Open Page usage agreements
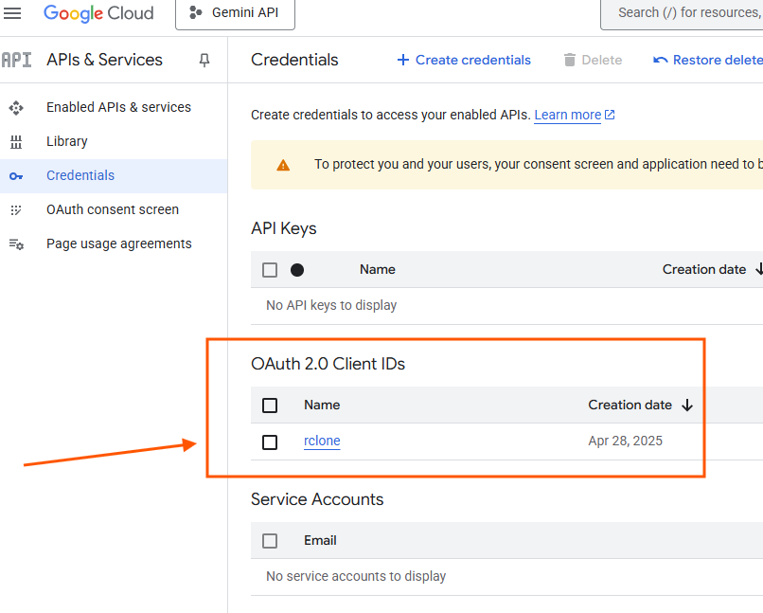763x613 pixels. pos(118,243)
